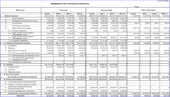The height and width of the screenshot is (97, 170).
Task: Click Előirányzat Mód. III. value in "KÖLTSÉGVETÉSI KIADÁSOK ÖSSZESEN" row
Action: tap(81, 77)
